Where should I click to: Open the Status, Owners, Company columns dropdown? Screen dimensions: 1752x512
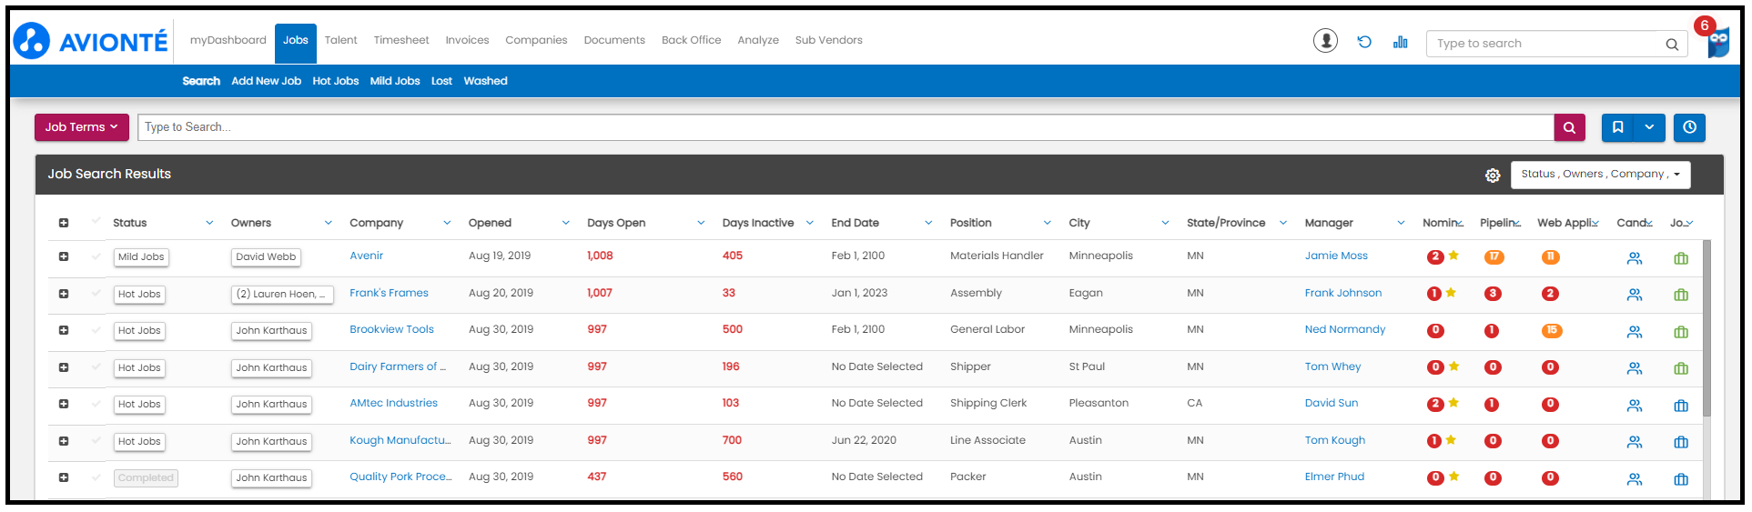pyautogui.click(x=1600, y=175)
